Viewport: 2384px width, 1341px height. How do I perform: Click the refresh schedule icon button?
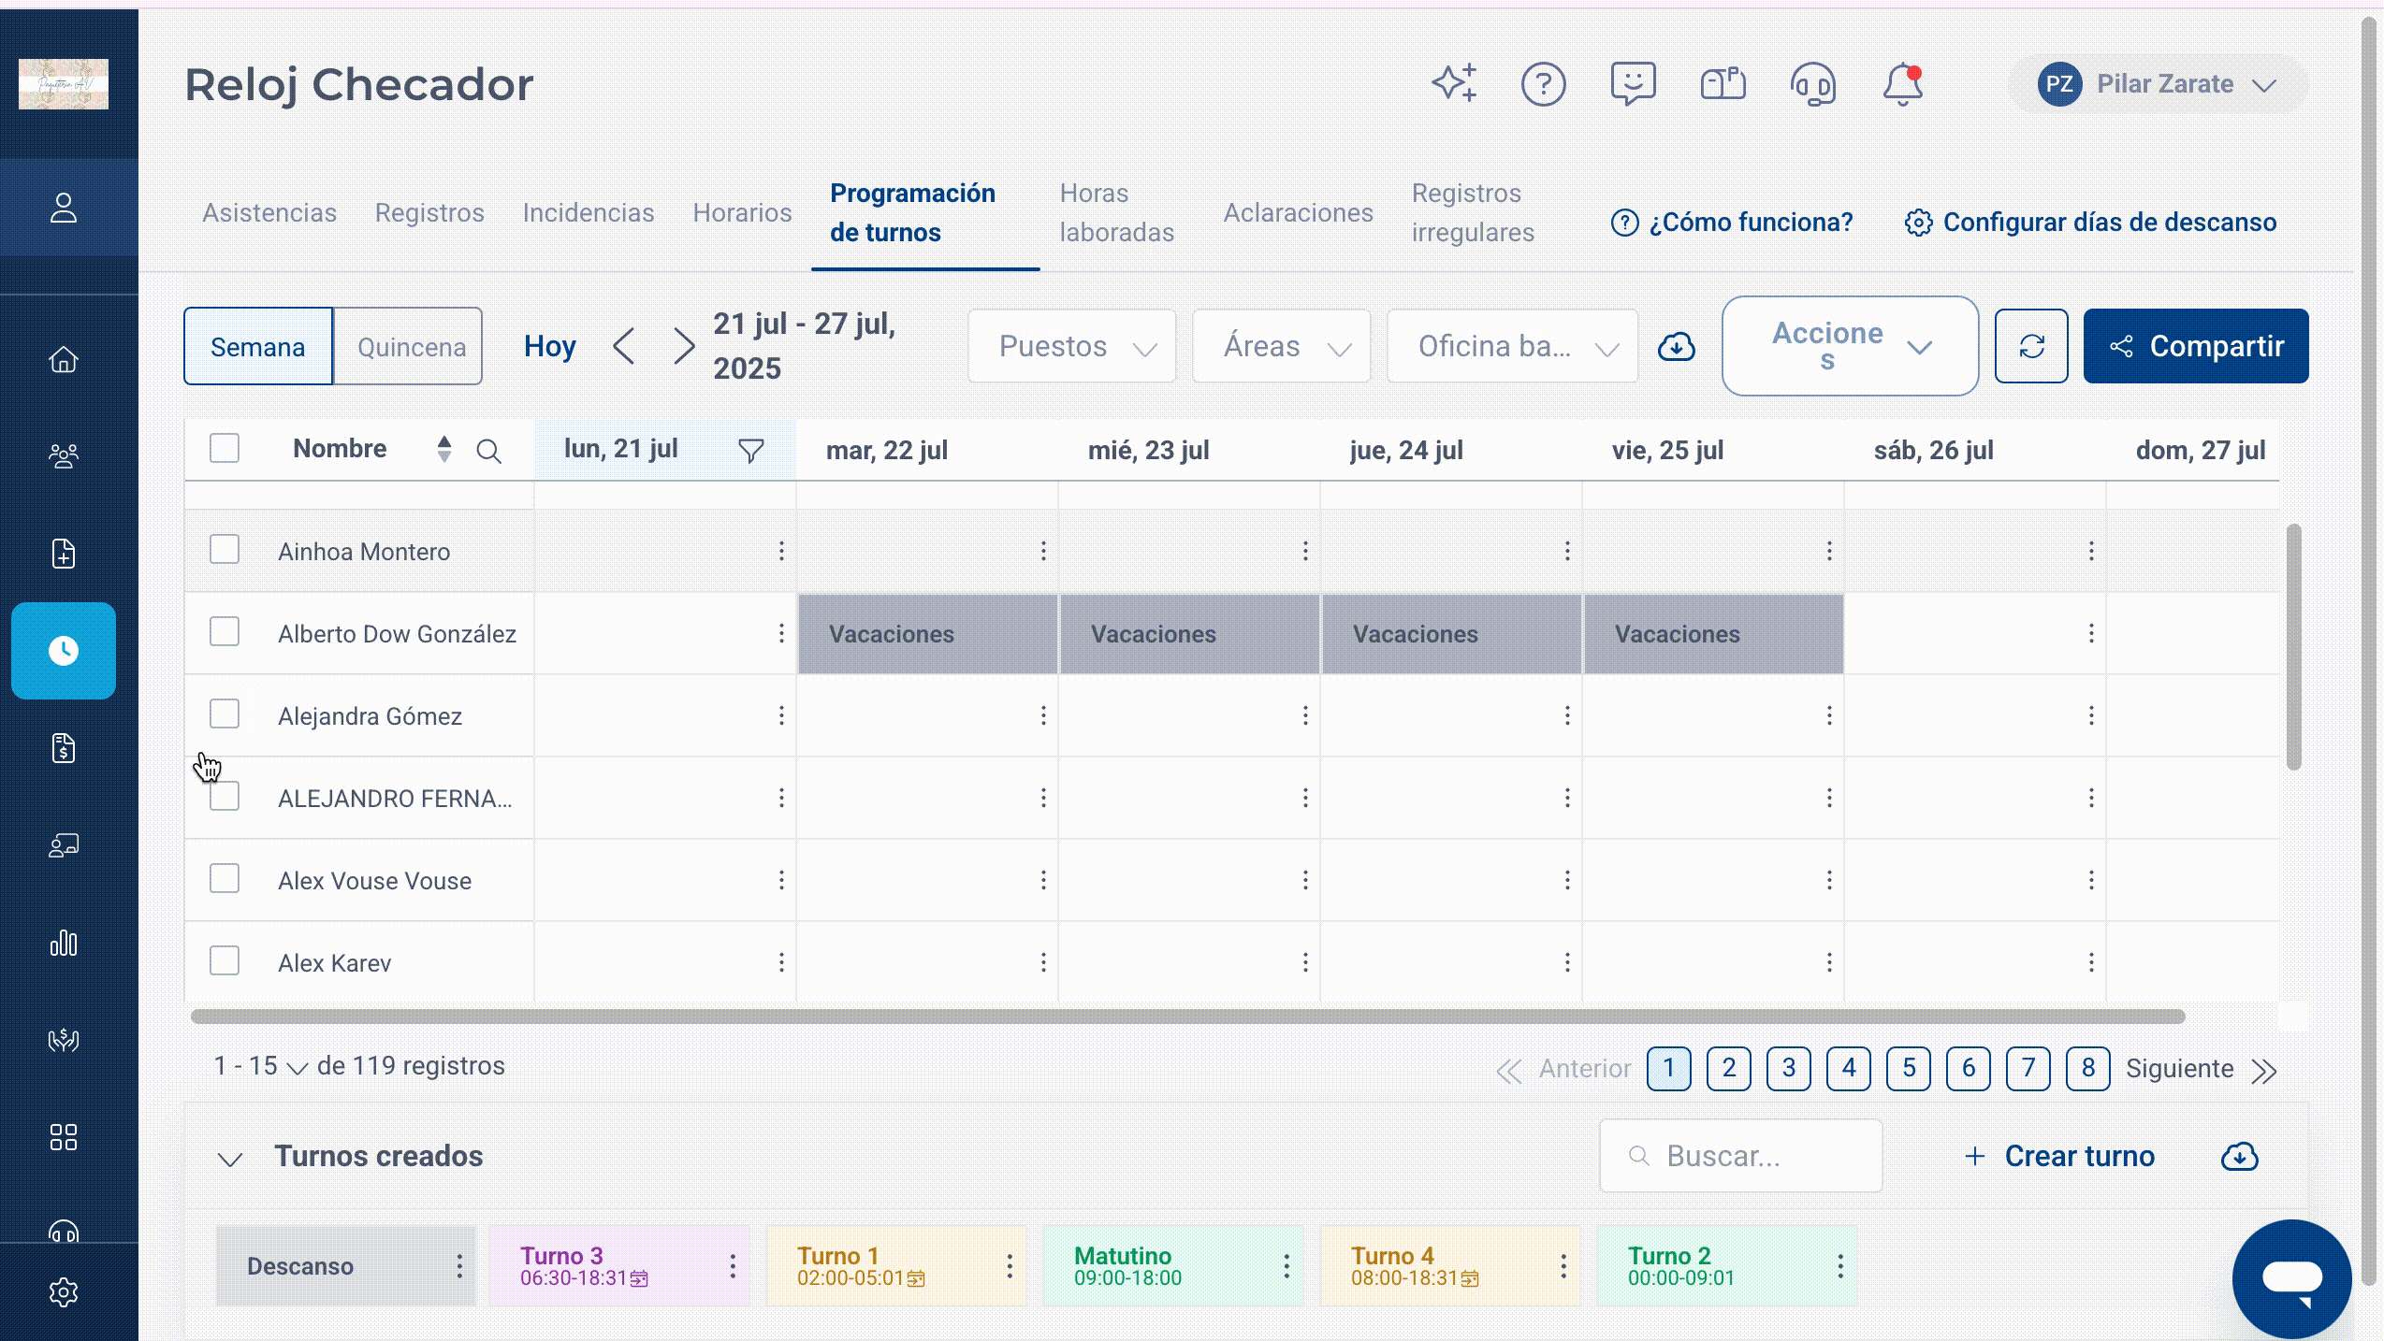pos(2031,346)
